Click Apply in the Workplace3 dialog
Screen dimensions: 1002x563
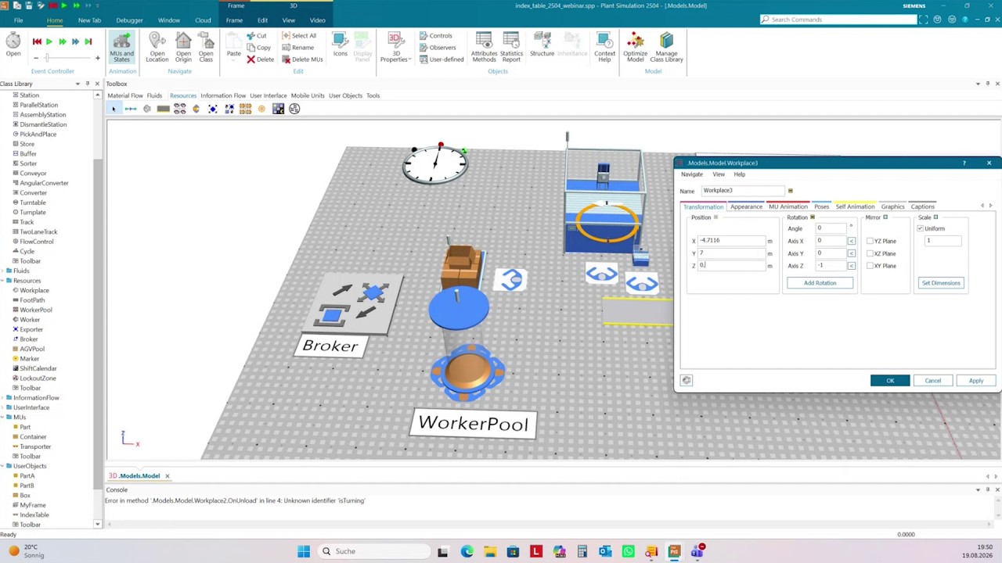(x=975, y=381)
